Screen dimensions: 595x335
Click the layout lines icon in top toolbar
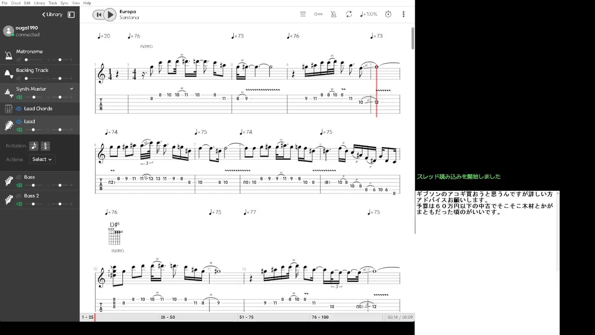click(303, 14)
